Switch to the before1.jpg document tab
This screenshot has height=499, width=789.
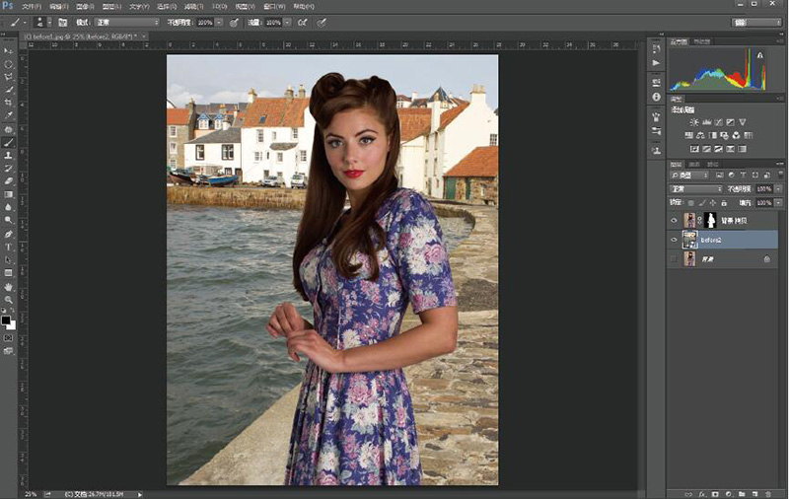click(x=69, y=36)
